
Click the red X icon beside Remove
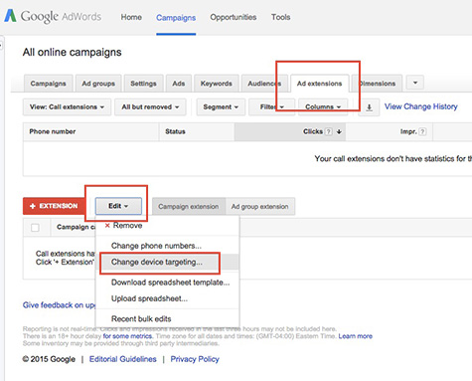click(107, 226)
